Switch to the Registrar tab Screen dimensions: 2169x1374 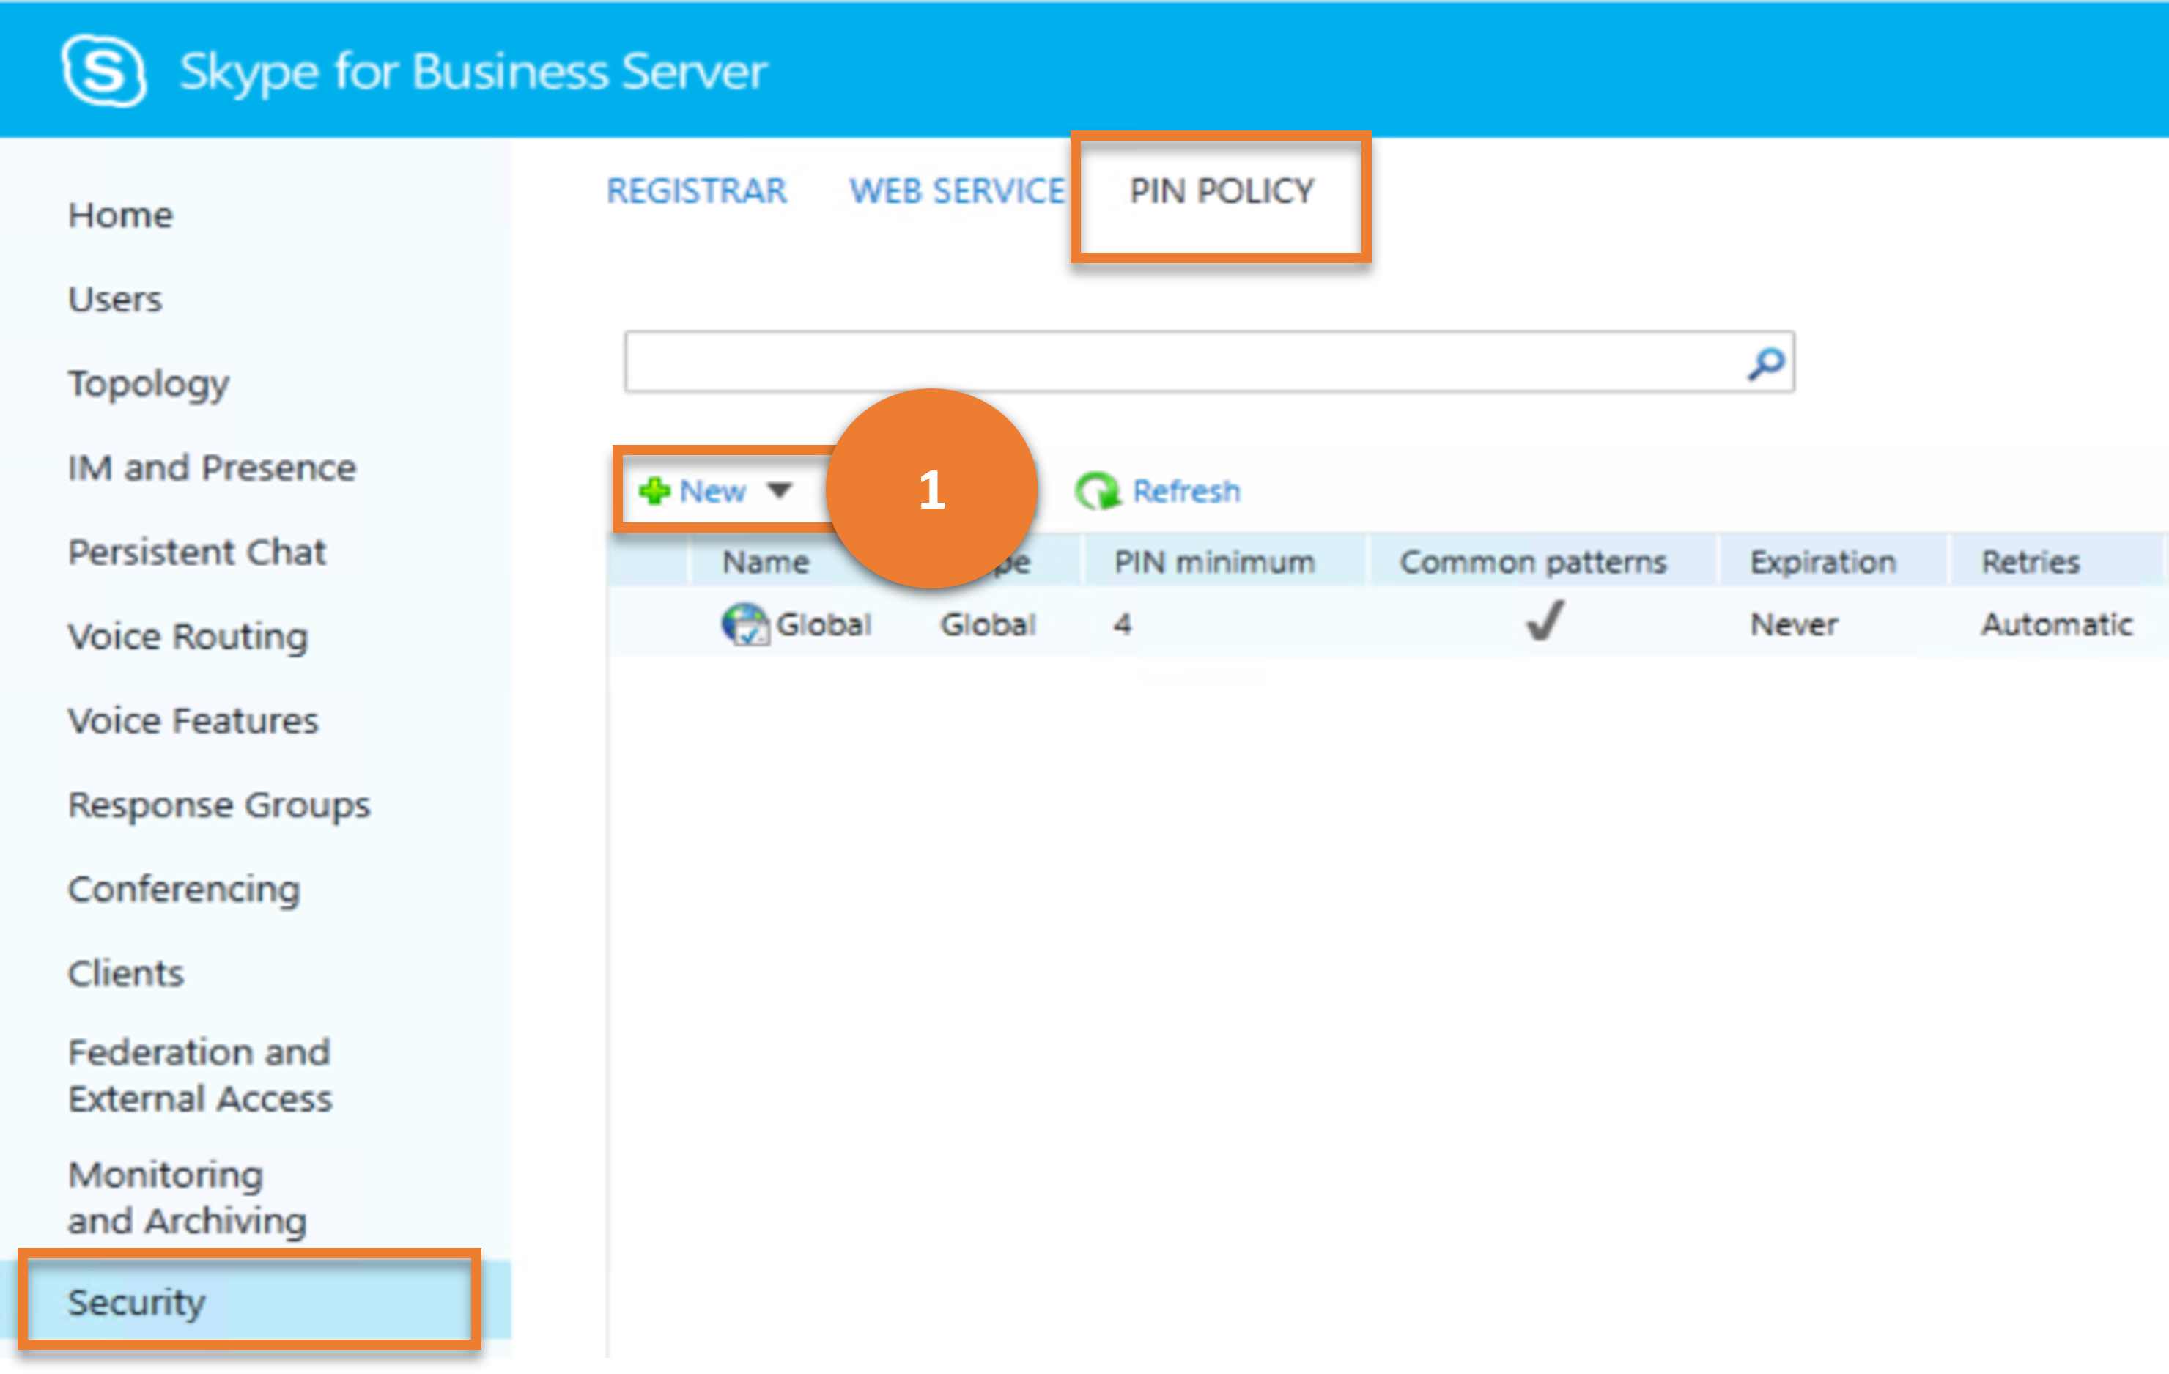[x=696, y=191]
